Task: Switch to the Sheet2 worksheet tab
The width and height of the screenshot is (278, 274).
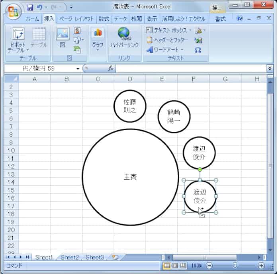Action: 69,257
